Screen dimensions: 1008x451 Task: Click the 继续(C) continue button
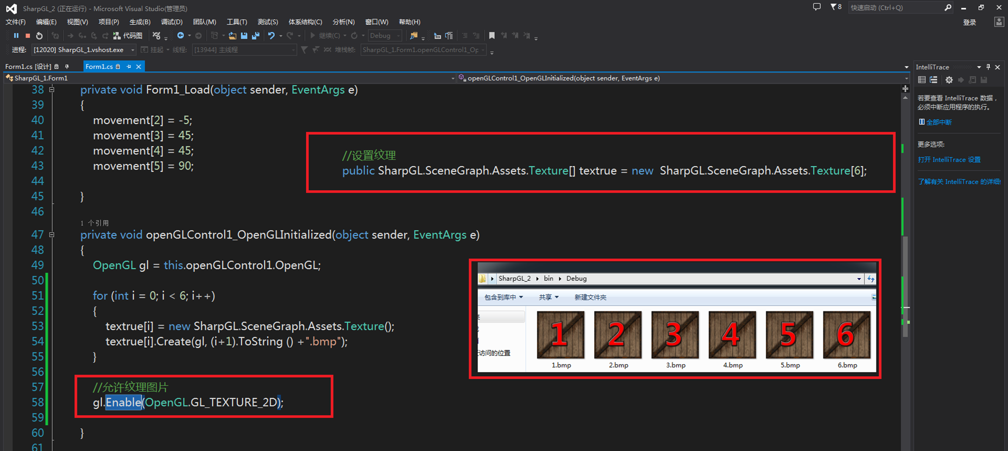tap(325, 36)
